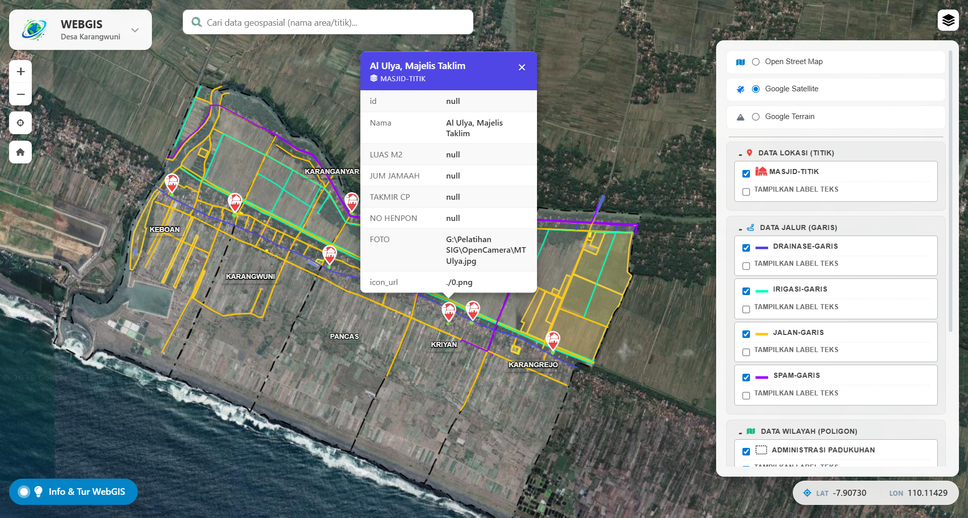Click the SPAM-GARIS purple line swatch
968x518 pixels.
[x=762, y=377]
